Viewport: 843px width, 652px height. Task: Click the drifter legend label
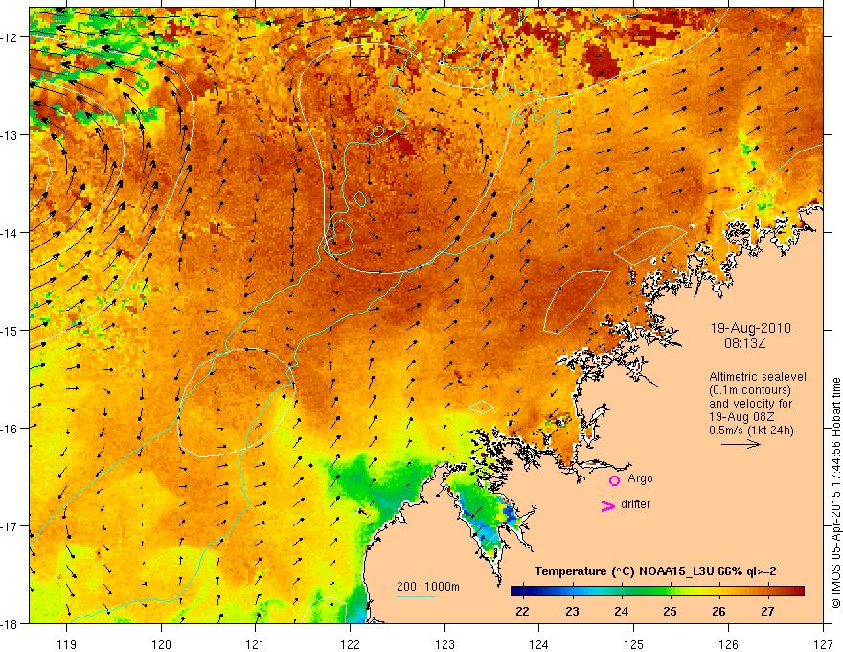tap(635, 504)
